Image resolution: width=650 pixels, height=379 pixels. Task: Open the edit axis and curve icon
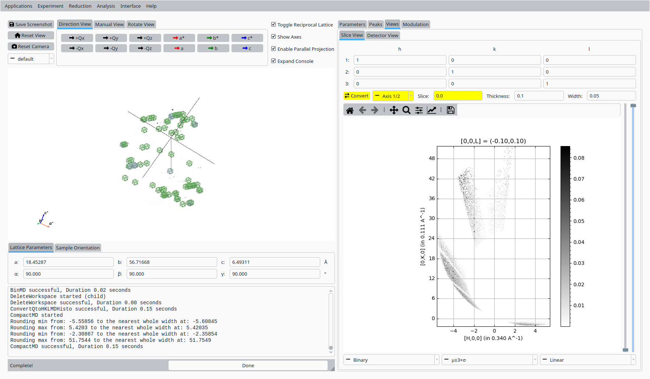click(x=431, y=110)
